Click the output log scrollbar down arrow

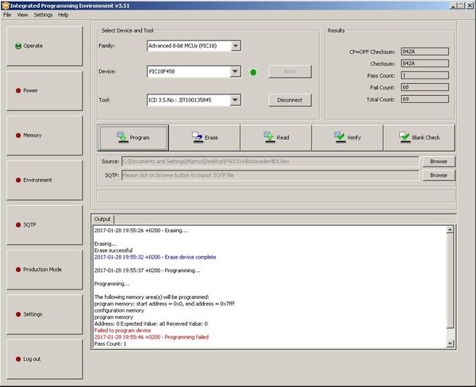(x=450, y=343)
